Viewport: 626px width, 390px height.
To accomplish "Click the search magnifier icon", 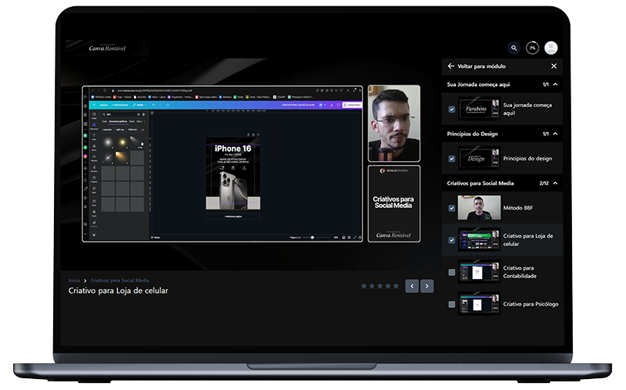I will coord(514,48).
